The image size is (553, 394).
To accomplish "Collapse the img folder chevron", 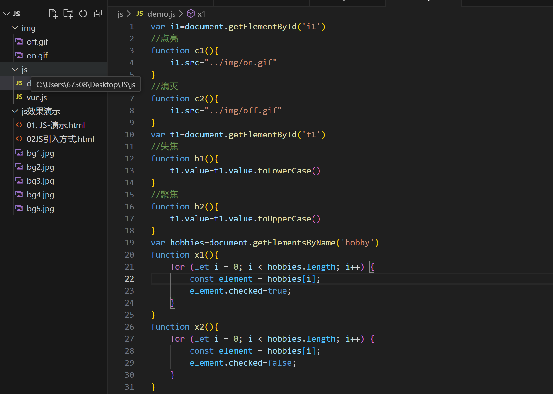I will pos(15,28).
